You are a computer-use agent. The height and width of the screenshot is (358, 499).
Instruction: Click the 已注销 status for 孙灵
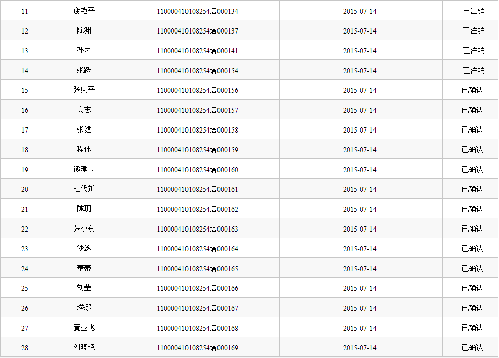pyautogui.click(x=473, y=51)
